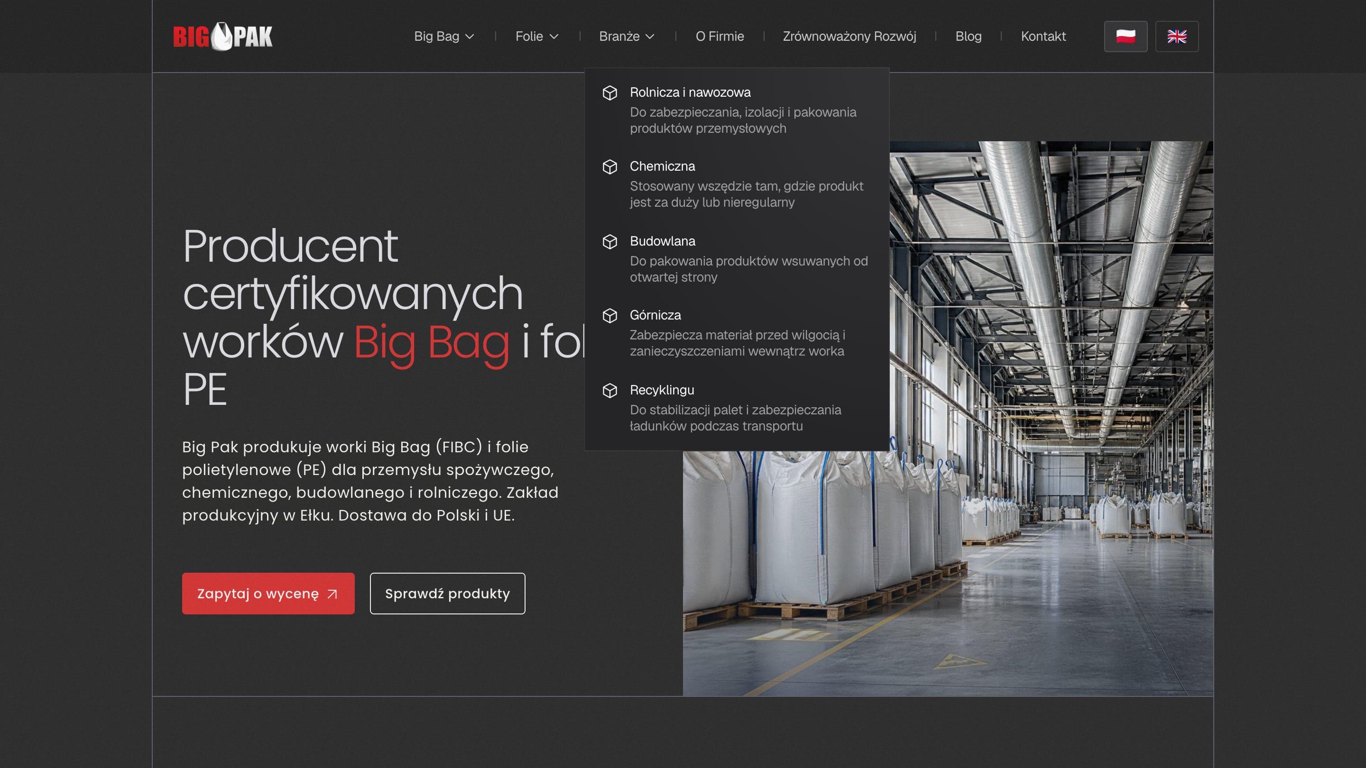Switch language with the Polish flag
Image resolution: width=1366 pixels, height=768 pixels.
click(1125, 37)
